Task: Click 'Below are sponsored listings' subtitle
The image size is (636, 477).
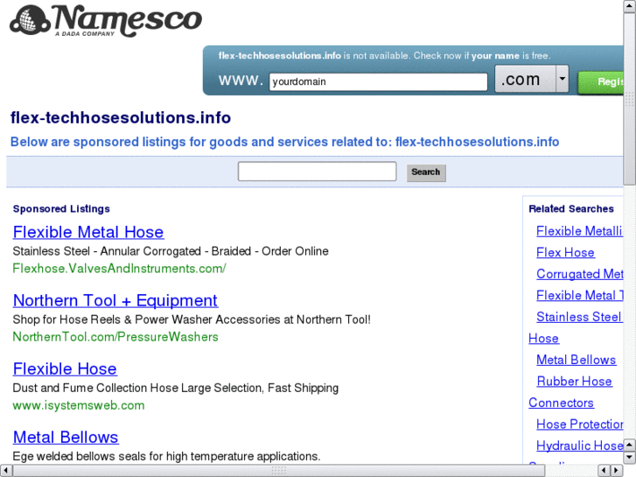Action: coord(284,142)
